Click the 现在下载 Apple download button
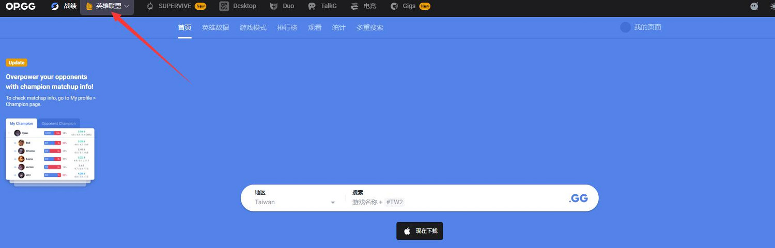The image size is (775, 248). (420, 231)
